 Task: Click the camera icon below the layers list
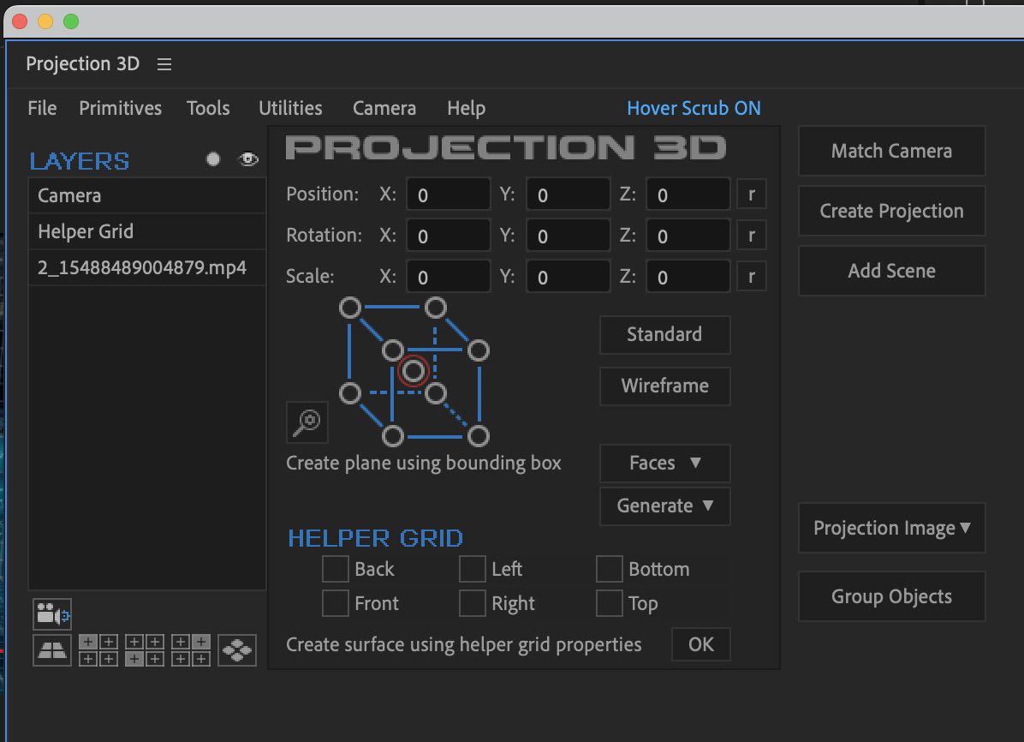52,614
